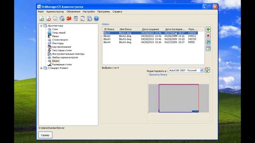
Task: Sort by the Разм... column header
Action: (192, 29)
